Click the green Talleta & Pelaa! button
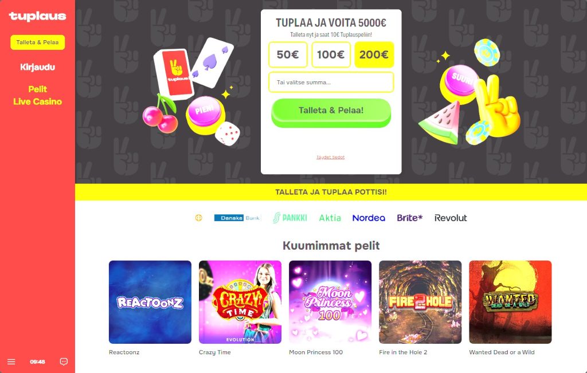Image resolution: width=587 pixels, height=373 pixels. click(331, 113)
